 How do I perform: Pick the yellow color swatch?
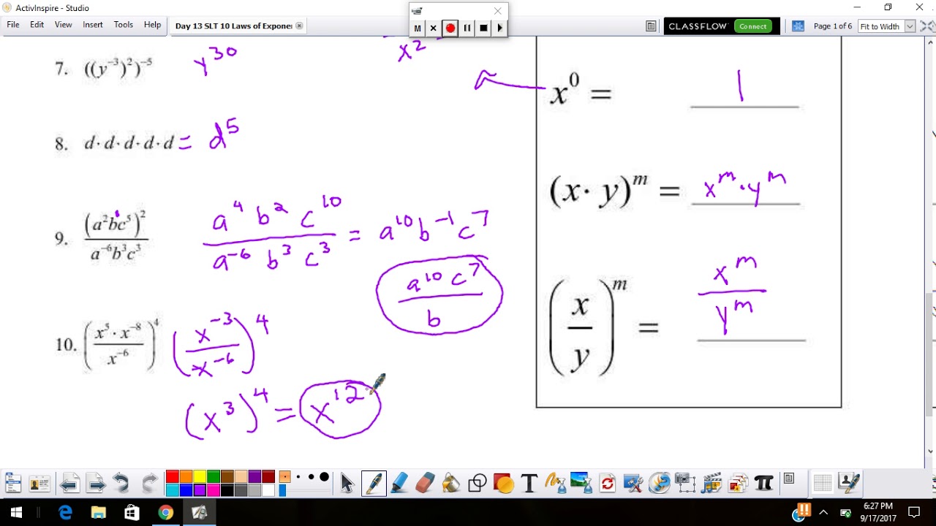click(x=200, y=477)
